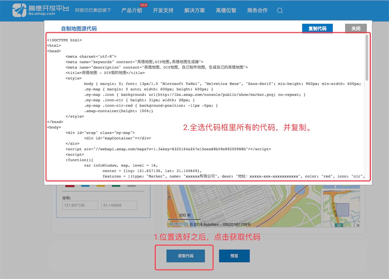Open the 解决方案 menu
The height and width of the screenshot is (279, 389).
pos(194,11)
